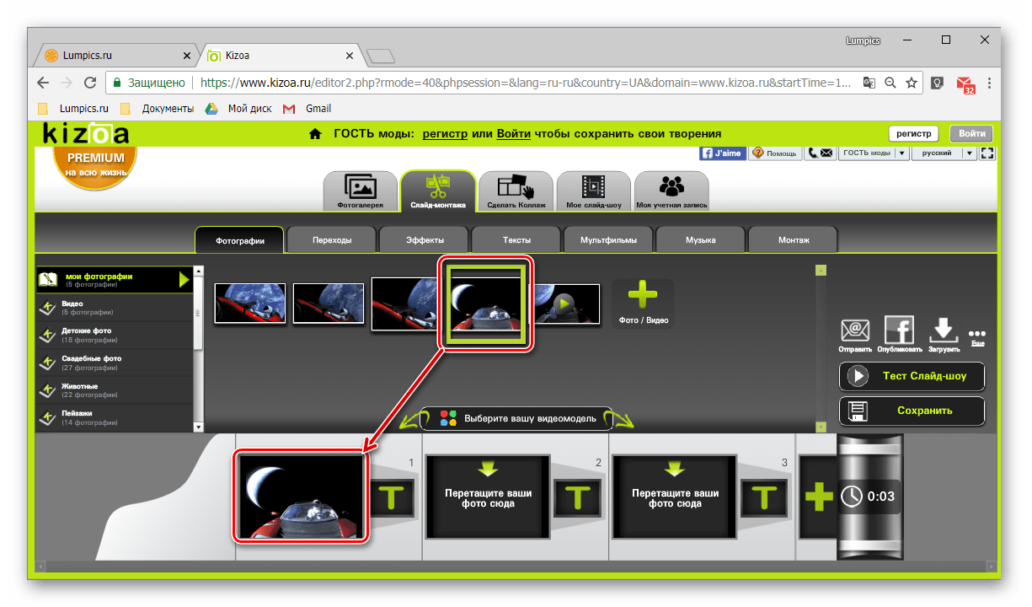Open the Фотогалерея section icon
Screen dimensions: 1032x607
click(x=360, y=191)
